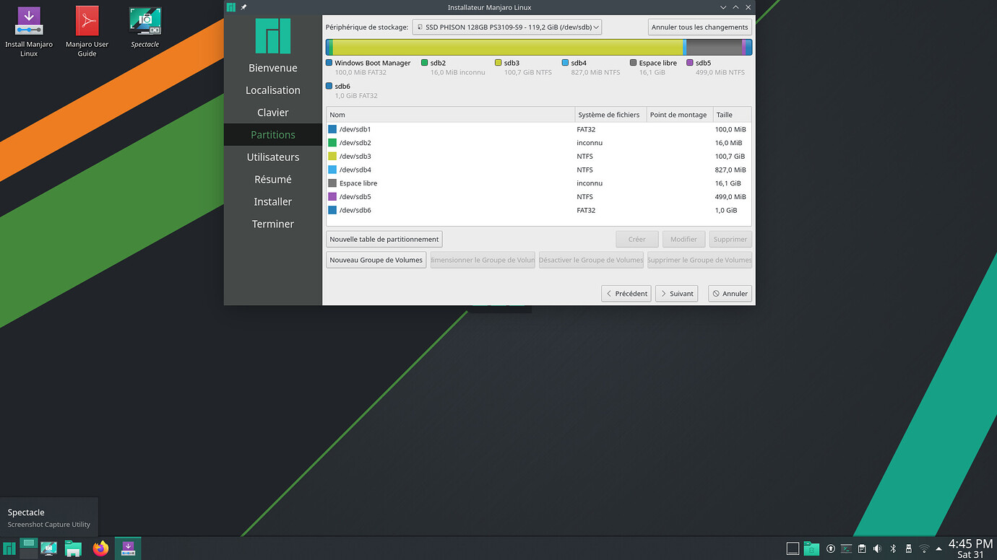Click the Partitions step in sidebar
The width and height of the screenshot is (997, 560).
coord(273,135)
